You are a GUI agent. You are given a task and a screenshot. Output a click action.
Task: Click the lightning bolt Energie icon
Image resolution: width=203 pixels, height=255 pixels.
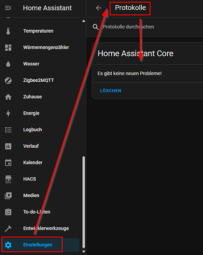click(8, 113)
